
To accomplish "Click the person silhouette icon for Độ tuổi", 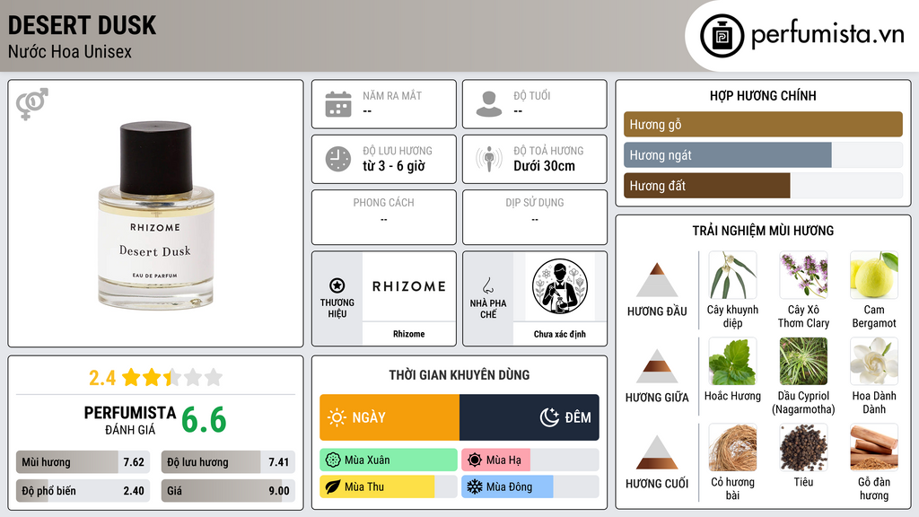I will [489, 104].
